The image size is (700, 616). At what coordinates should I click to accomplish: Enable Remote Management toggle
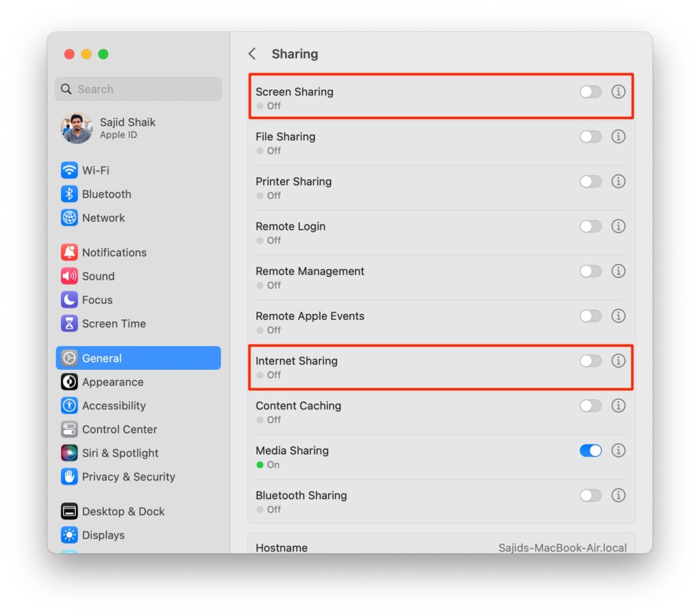coord(590,271)
